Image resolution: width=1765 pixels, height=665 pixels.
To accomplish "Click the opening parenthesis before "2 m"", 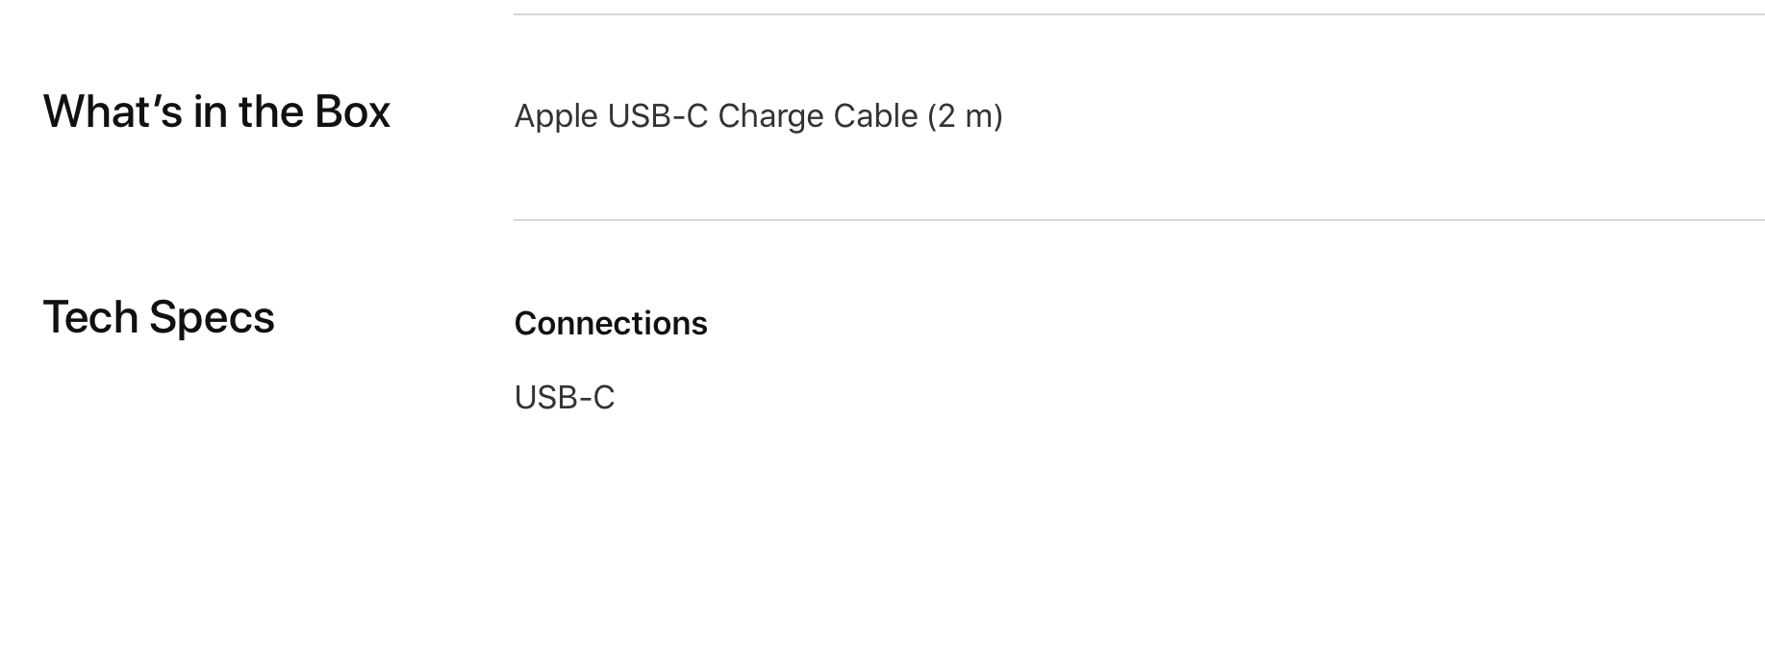I will pos(932,116).
